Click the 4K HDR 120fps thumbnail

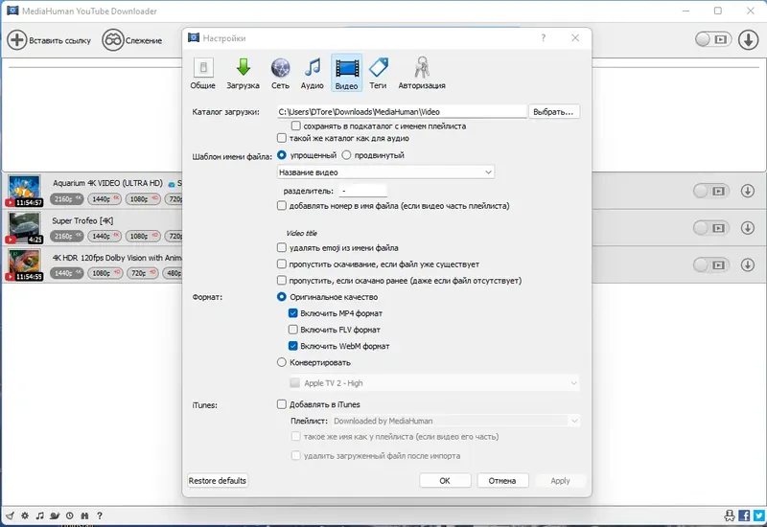[x=24, y=265]
